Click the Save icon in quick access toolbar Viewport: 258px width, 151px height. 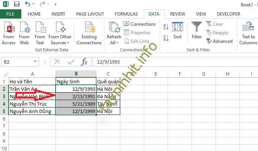[x=16, y=5]
